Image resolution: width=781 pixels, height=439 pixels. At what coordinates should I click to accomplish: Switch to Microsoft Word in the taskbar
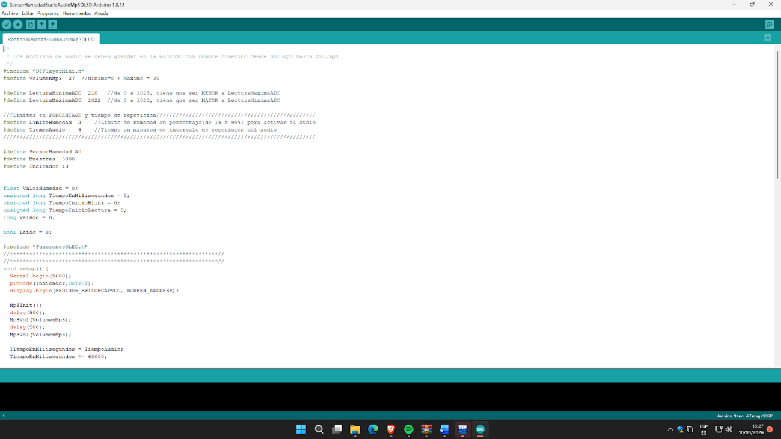coord(444,429)
